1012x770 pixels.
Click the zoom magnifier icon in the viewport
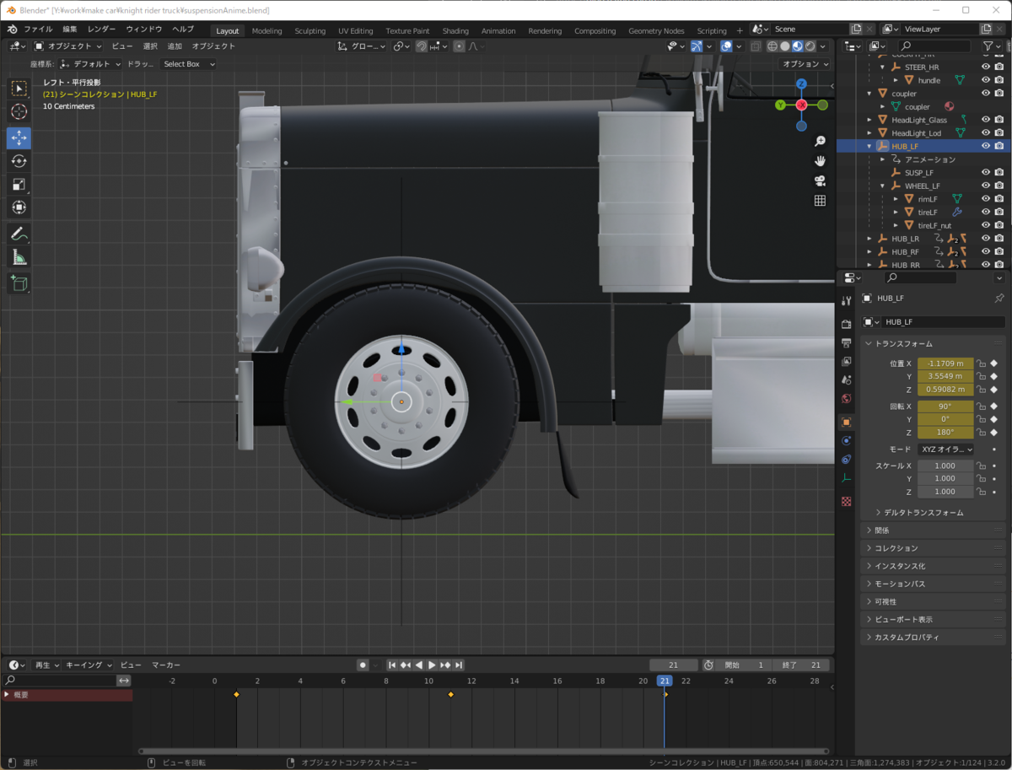819,142
